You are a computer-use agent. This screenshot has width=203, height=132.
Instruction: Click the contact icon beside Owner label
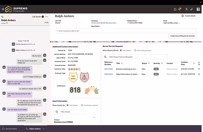[x=7, y=23]
